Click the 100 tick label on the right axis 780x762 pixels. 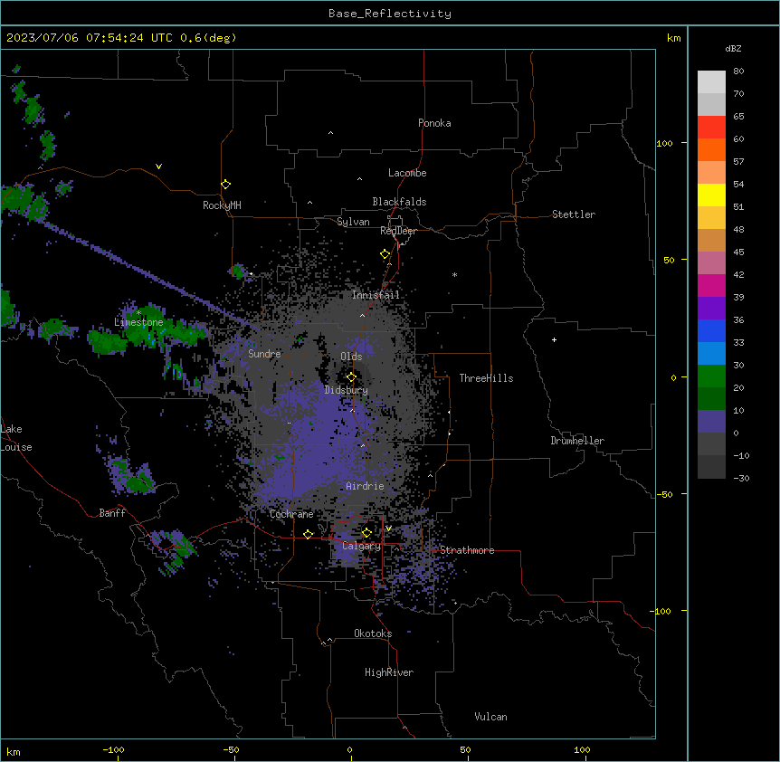click(x=664, y=143)
